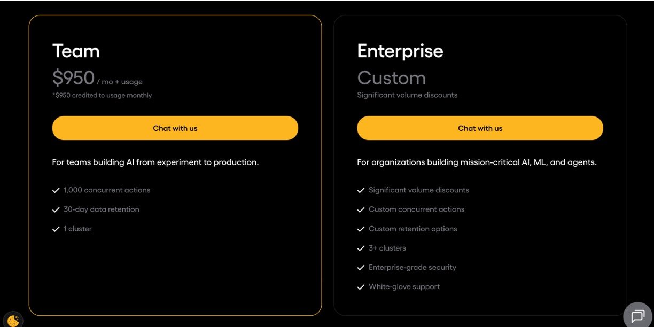Select the Enterprise plan heading

(400, 51)
